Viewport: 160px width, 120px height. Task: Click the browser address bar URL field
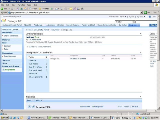click(x=75, y=12)
